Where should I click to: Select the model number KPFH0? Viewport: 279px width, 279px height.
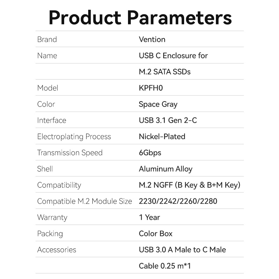[151, 88]
